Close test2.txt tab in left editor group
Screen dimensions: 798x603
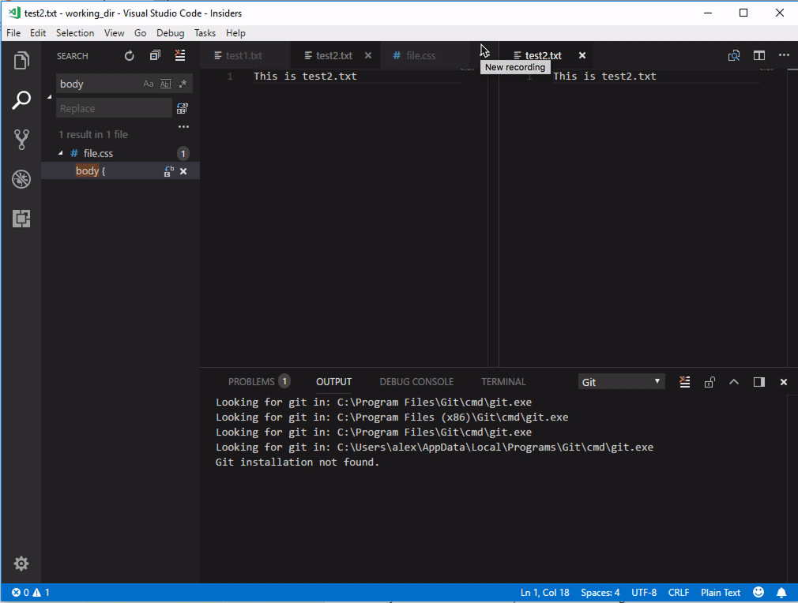tap(368, 55)
